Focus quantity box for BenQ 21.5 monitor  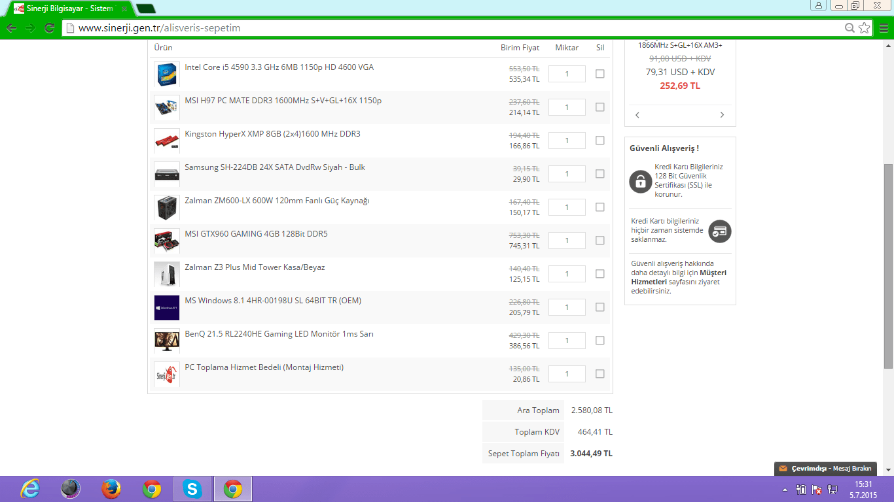tap(567, 341)
